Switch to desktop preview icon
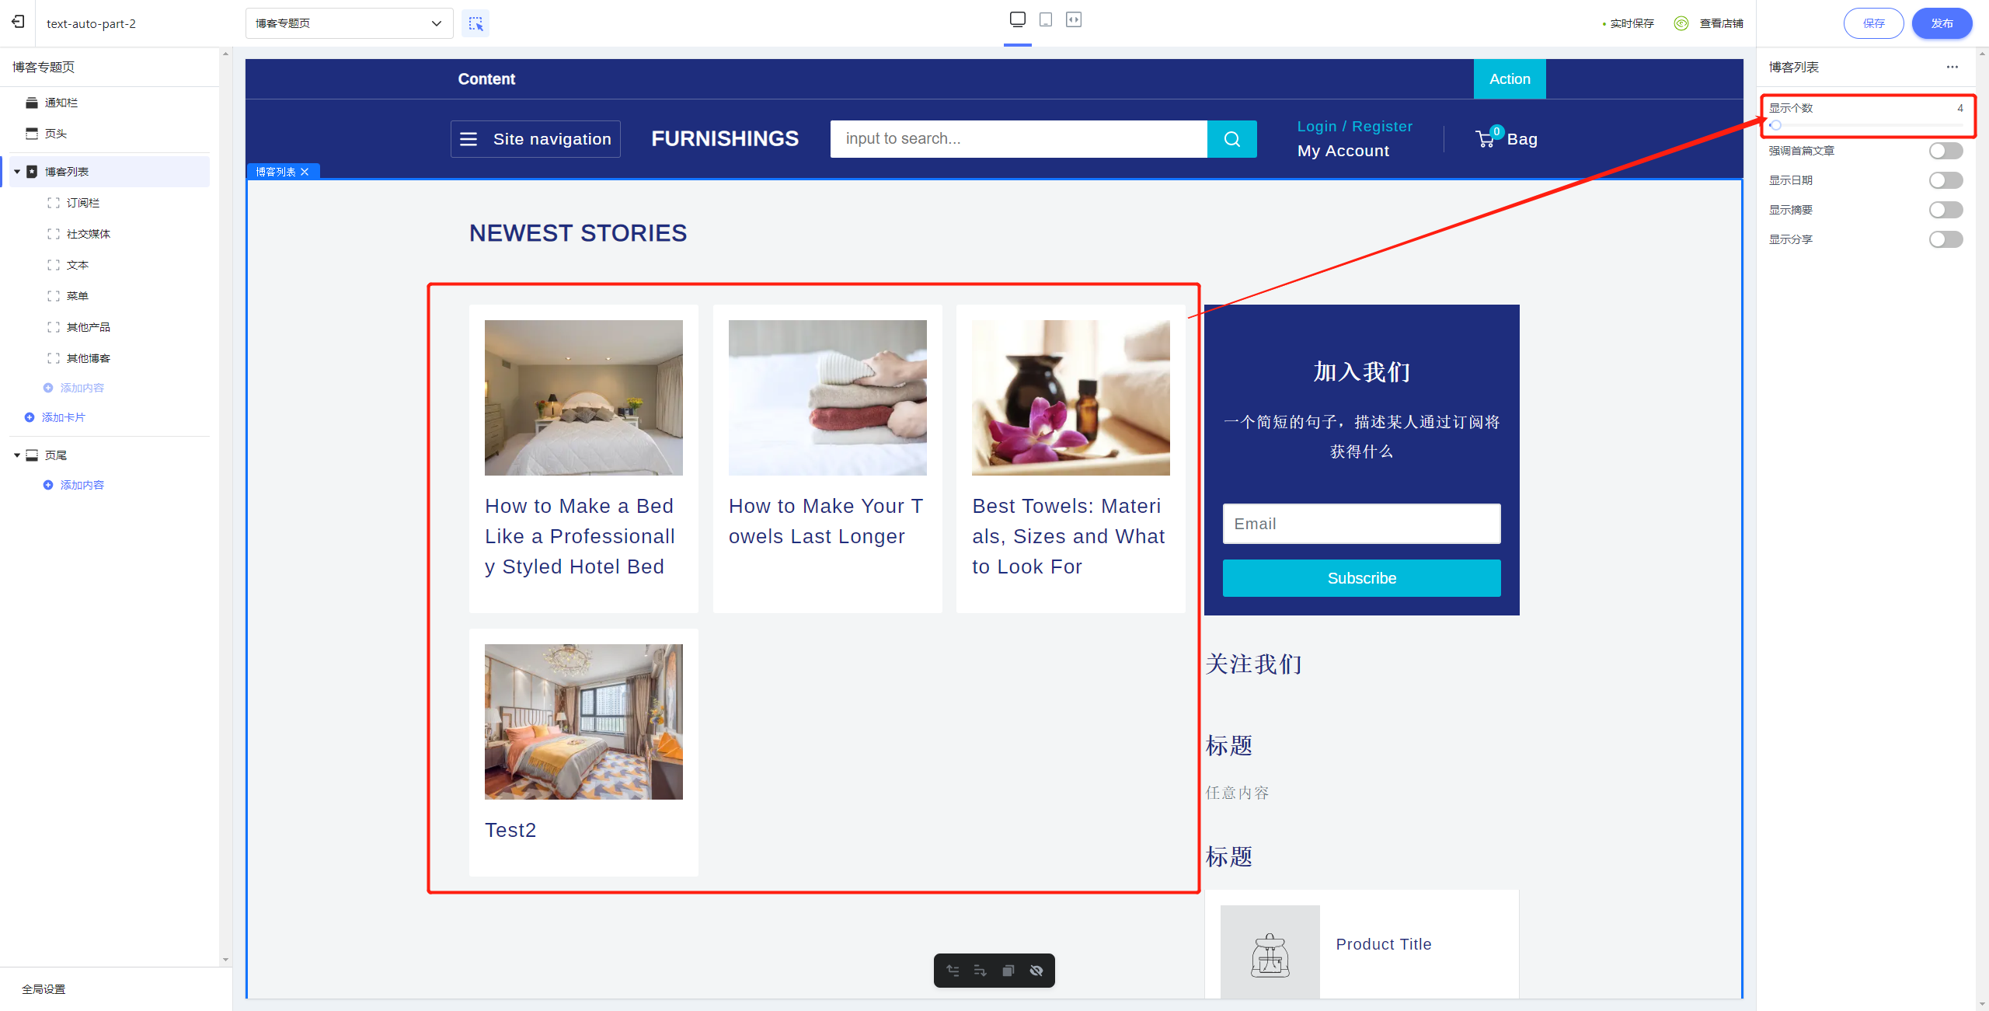 point(1017,19)
